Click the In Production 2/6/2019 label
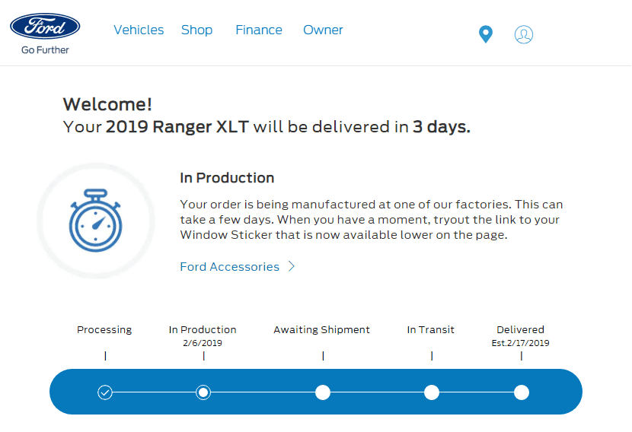 tap(203, 335)
